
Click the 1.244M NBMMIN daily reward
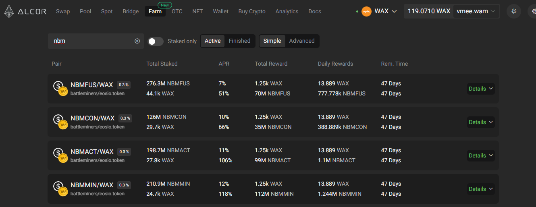pos(340,194)
